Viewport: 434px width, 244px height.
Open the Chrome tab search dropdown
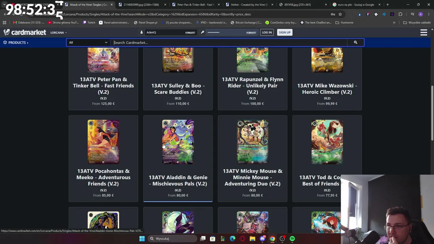point(4,5)
